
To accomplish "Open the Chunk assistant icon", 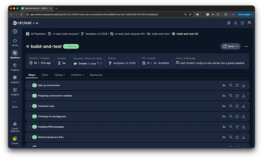I will [x=15, y=141].
